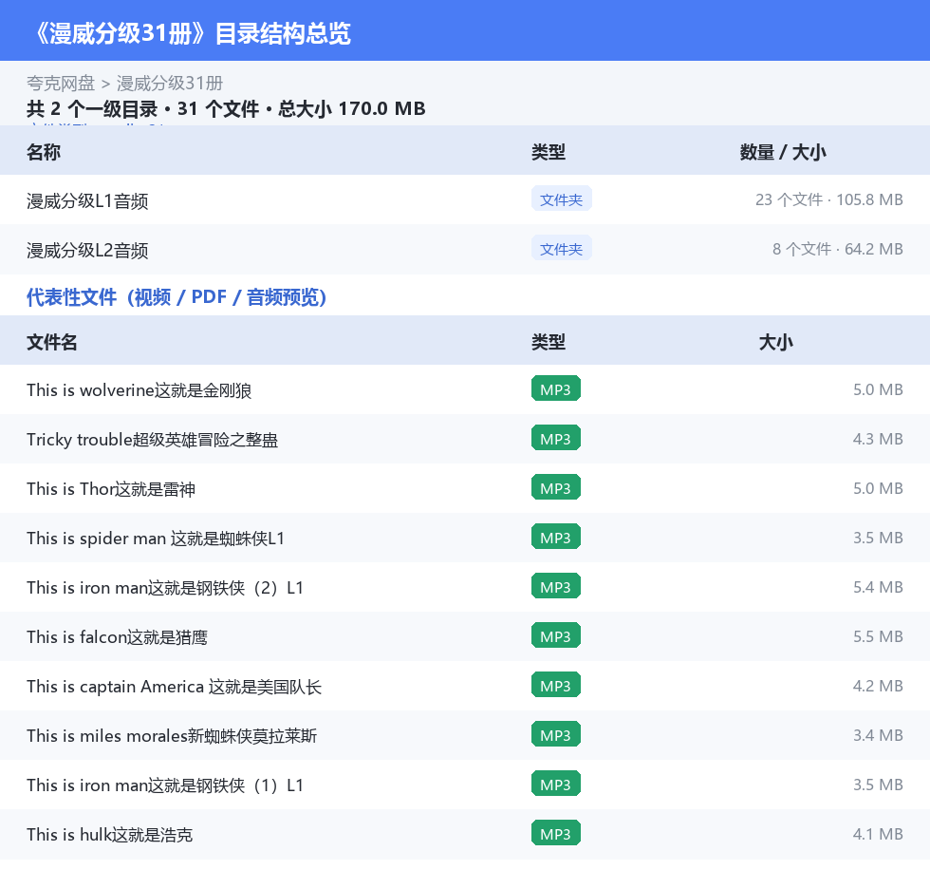Click MP3 badge for miles morales file
This screenshot has height=889, width=930.
coord(556,734)
